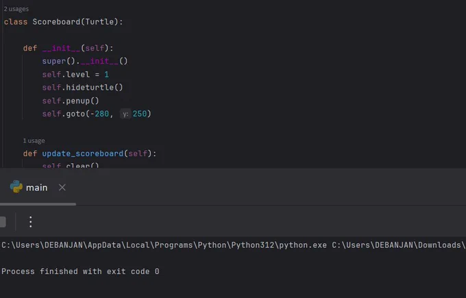Click the '1 usage' hint above update_scoreboard
The width and height of the screenshot is (466, 298).
34,140
